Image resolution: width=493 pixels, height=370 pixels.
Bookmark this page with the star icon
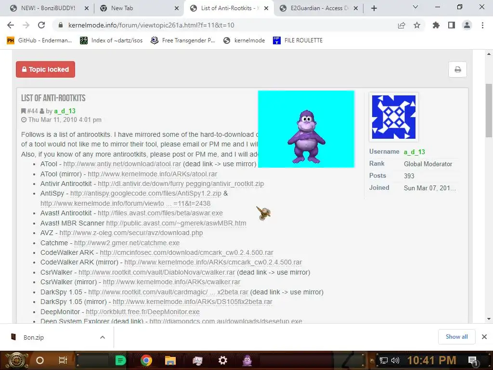click(x=417, y=25)
